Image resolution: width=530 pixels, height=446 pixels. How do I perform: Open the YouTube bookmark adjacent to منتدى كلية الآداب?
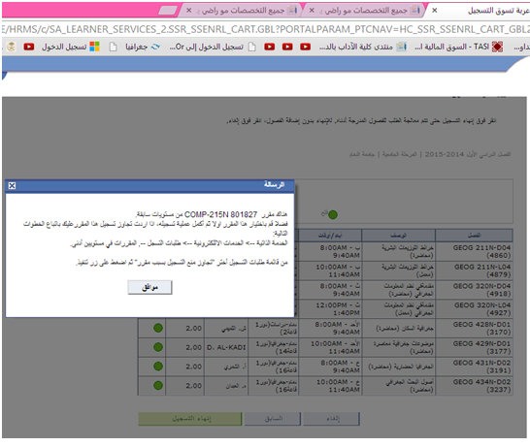tap(305, 47)
